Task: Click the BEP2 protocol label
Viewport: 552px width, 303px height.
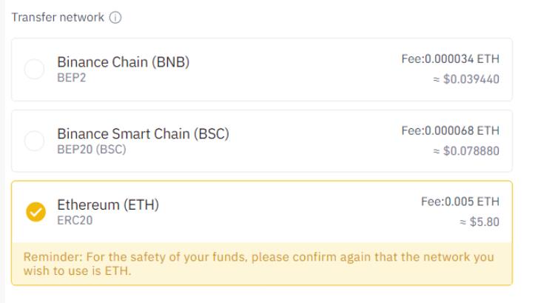Action: point(71,77)
